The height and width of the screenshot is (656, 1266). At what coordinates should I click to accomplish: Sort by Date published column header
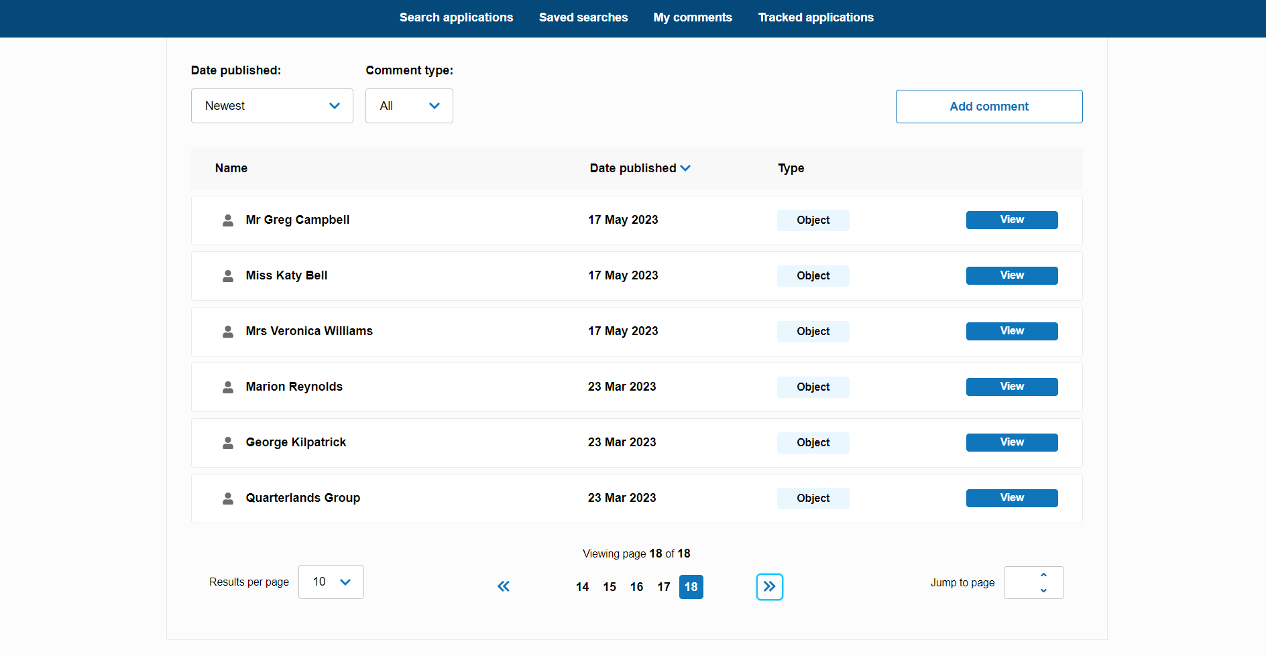tap(640, 168)
